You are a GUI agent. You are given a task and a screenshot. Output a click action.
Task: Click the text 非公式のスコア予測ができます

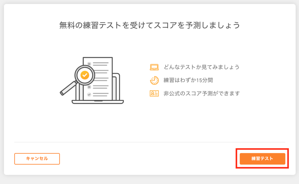click(202, 93)
